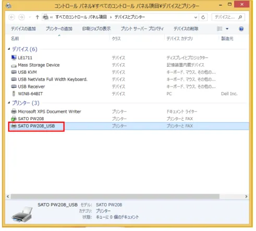The height and width of the screenshot is (231, 256).
Task: Collapse the デバイス (6) group
Action: 9,49
